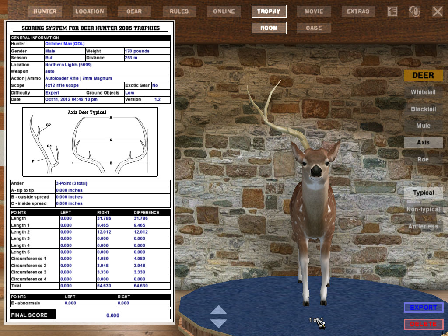The height and width of the screenshot is (336, 448).
Task: Switch to the Location tab
Action: [89, 11]
